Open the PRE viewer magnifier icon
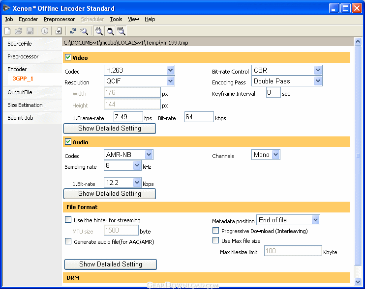The width and height of the screenshot is (365, 289). [x=122, y=31]
